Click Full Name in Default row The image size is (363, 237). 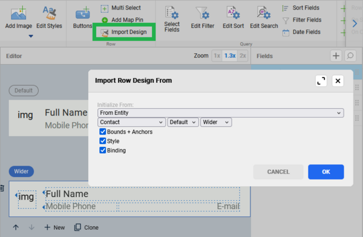(x=66, y=112)
